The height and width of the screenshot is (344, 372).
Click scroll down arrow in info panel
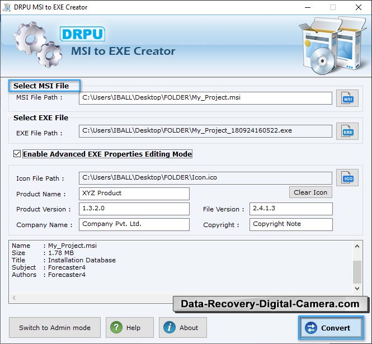[357, 289]
